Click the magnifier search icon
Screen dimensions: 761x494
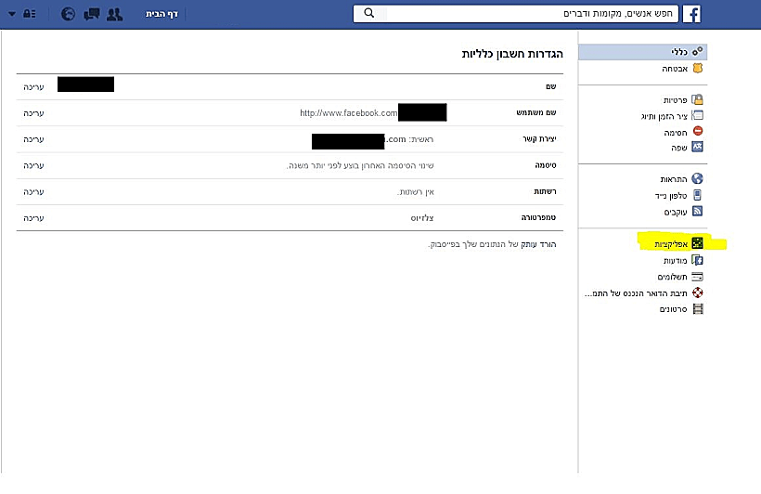tap(368, 13)
